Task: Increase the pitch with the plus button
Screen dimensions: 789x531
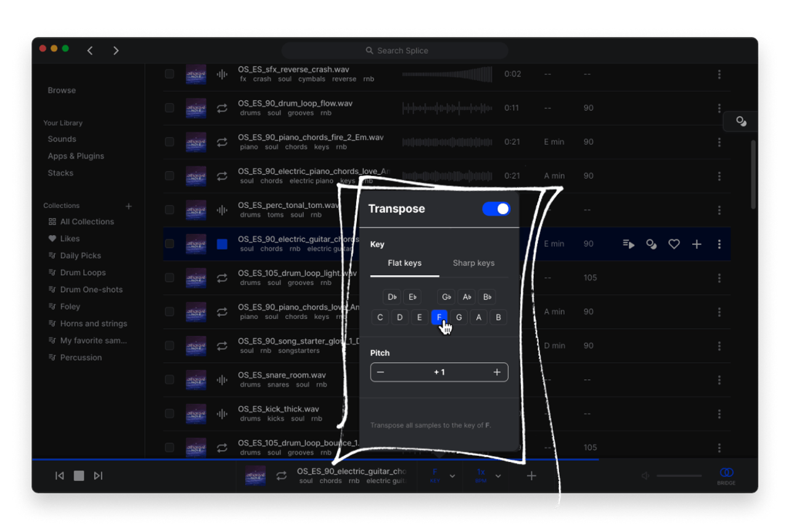Action: tap(497, 373)
